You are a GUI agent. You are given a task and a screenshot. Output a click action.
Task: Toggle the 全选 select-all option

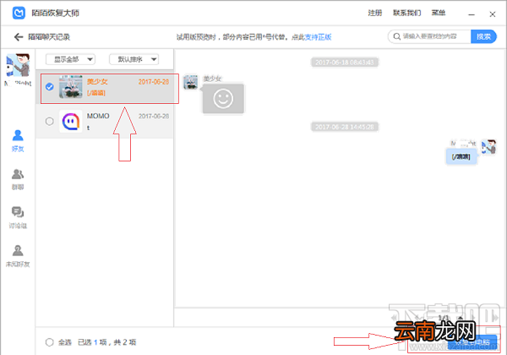[50, 342]
